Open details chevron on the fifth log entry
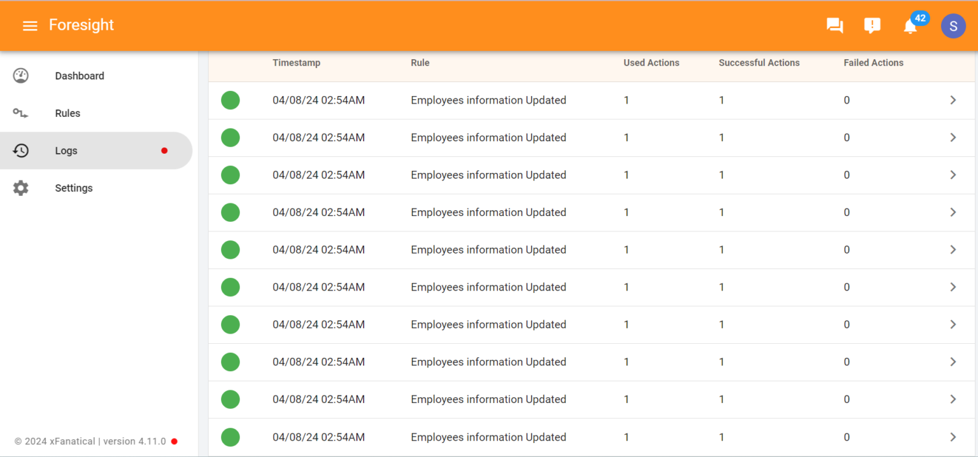The width and height of the screenshot is (978, 457). 953,249
